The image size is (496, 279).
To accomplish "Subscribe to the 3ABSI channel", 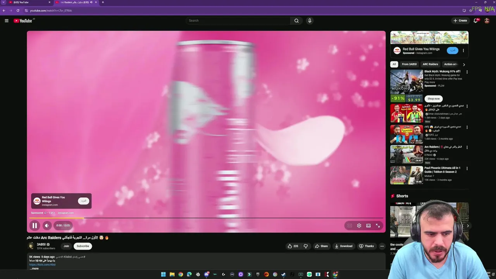I will click(83, 246).
